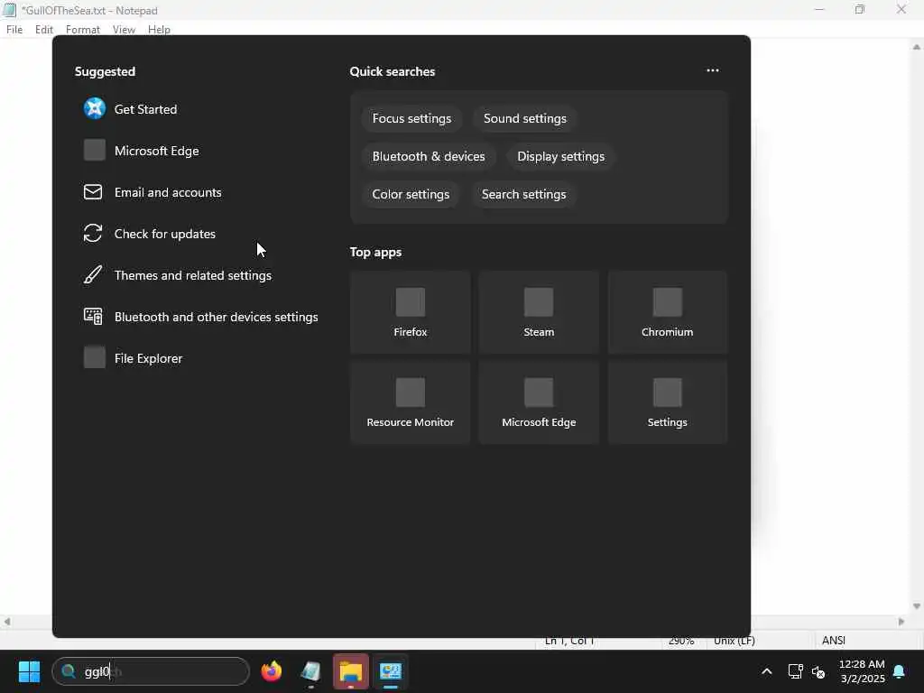Click Notepad horizontal scrollbar right arrow
Screen dimensions: 924x693
pyautogui.click(x=901, y=622)
